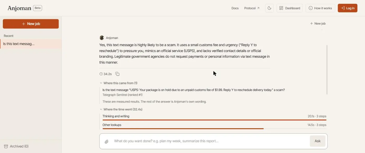The height and width of the screenshot is (153, 365).
Task: Click the answer panel scrollbar
Action: tap(327, 70)
